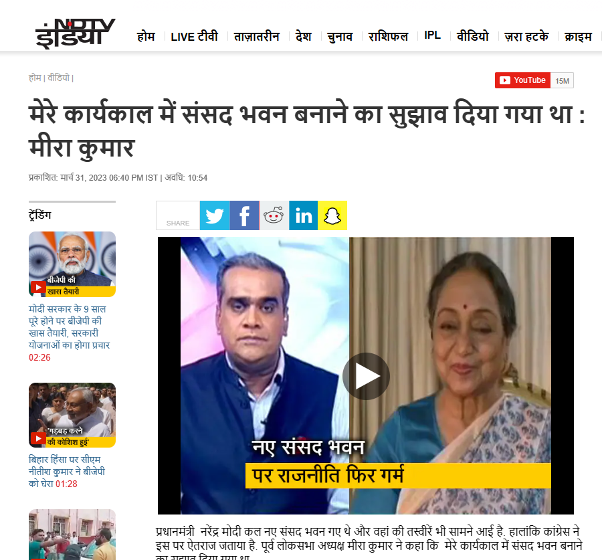Share the video on Reddit
This screenshot has height=560, width=602.
pos(274,215)
